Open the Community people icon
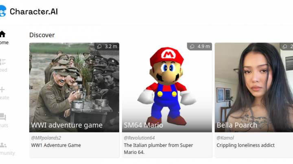 click(3, 145)
